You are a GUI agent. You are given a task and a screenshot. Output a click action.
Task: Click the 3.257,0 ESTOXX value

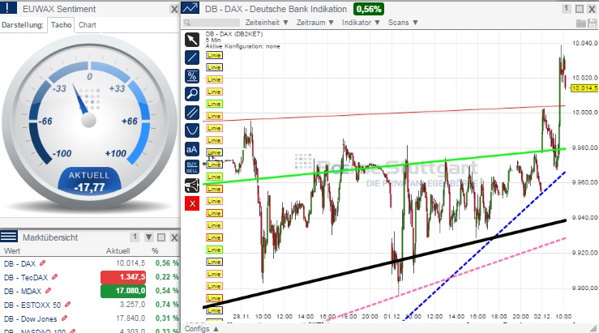[133, 305]
